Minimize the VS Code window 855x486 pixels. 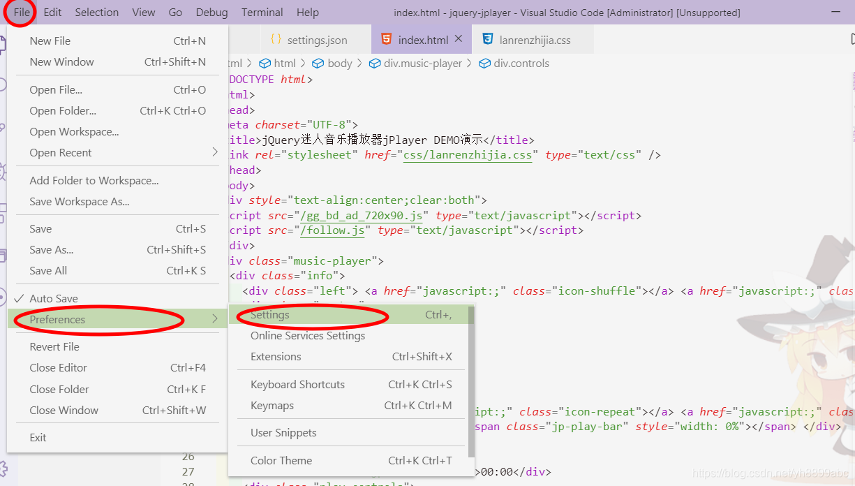point(836,13)
